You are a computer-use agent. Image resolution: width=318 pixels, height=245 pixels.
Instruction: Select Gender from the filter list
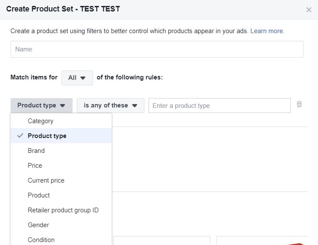[38, 225]
